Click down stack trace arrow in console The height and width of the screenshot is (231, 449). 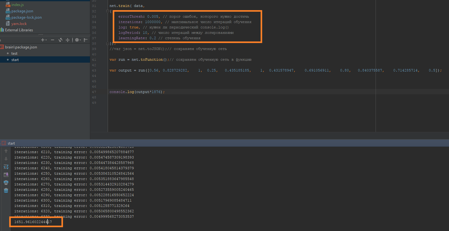pyautogui.click(x=6, y=158)
